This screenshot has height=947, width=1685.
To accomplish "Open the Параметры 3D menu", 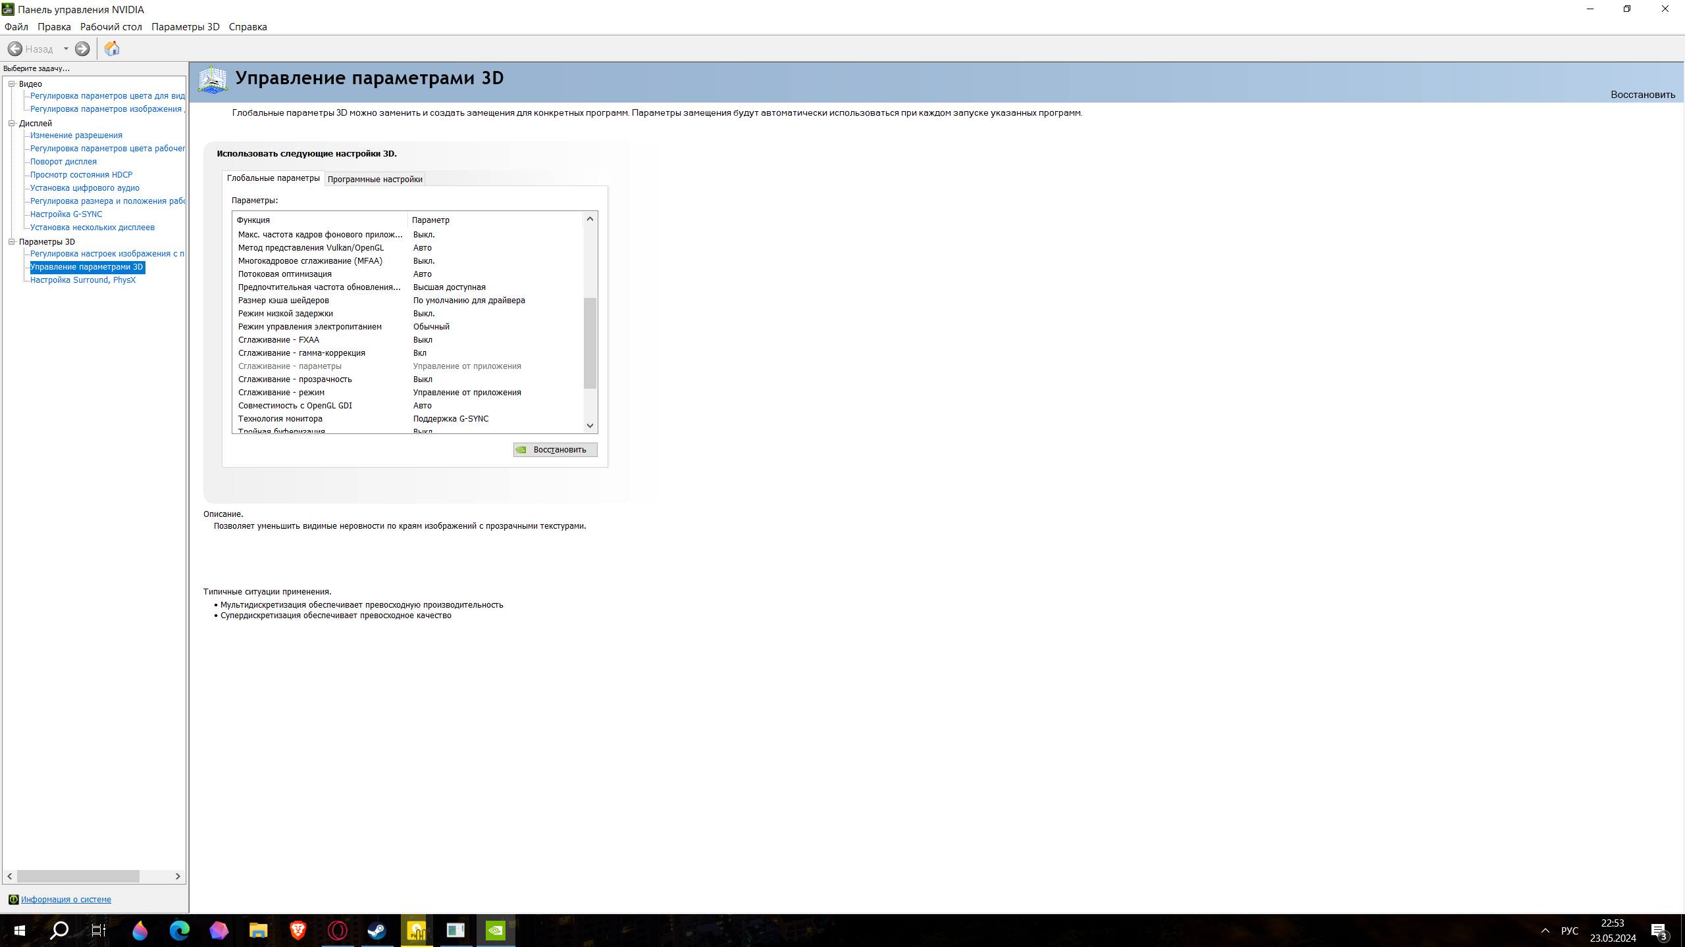I will (x=185, y=27).
